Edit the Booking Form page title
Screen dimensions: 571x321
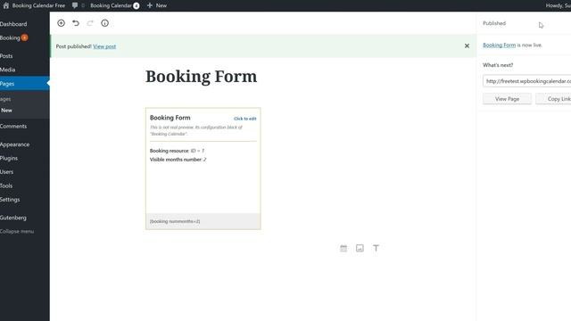[x=201, y=77]
